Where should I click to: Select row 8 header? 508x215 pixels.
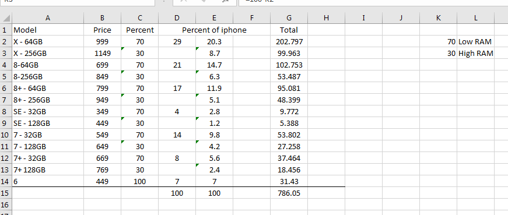pyautogui.click(x=6, y=112)
